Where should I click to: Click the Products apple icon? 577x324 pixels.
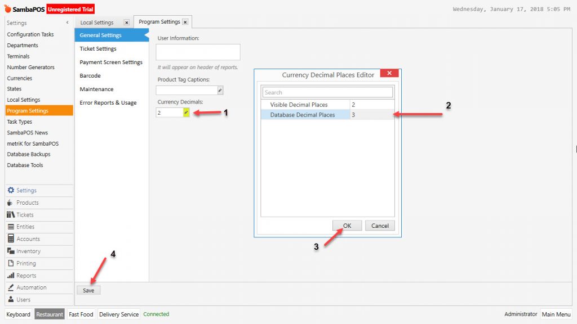[10, 202]
